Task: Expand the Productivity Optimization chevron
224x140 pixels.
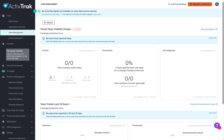Action: coord(32,116)
